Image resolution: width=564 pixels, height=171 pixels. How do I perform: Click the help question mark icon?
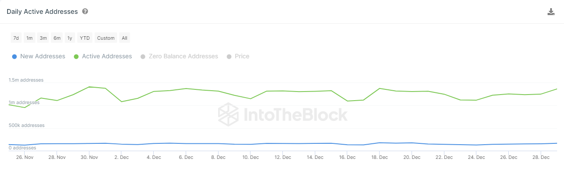pos(85,12)
